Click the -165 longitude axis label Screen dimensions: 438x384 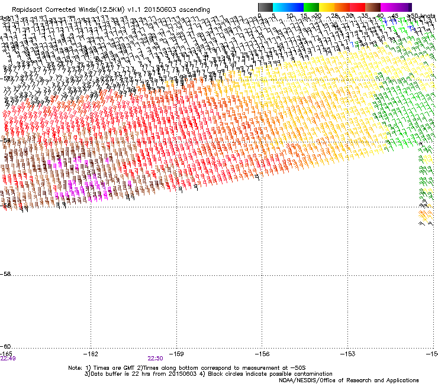tap(6, 354)
